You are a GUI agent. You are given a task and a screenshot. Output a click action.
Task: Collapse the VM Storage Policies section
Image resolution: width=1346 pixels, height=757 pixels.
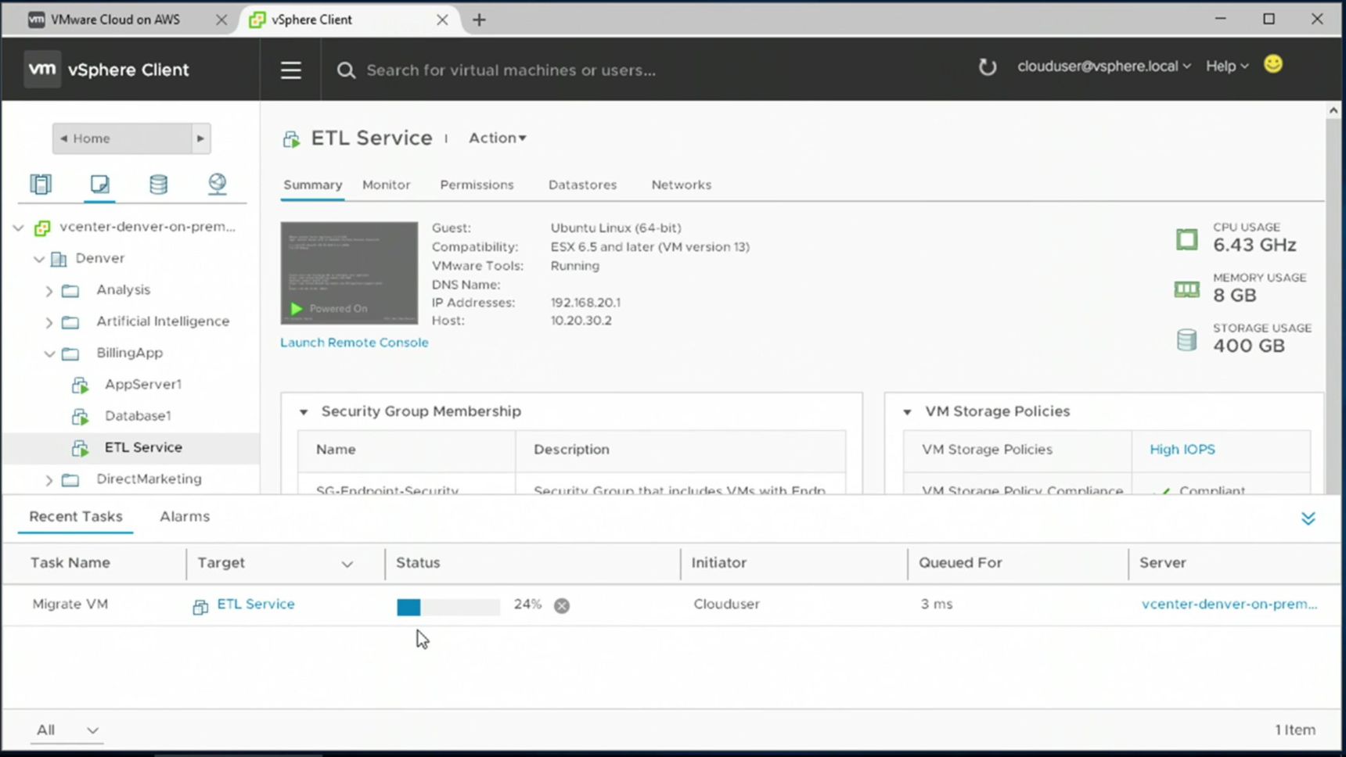[908, 412]
